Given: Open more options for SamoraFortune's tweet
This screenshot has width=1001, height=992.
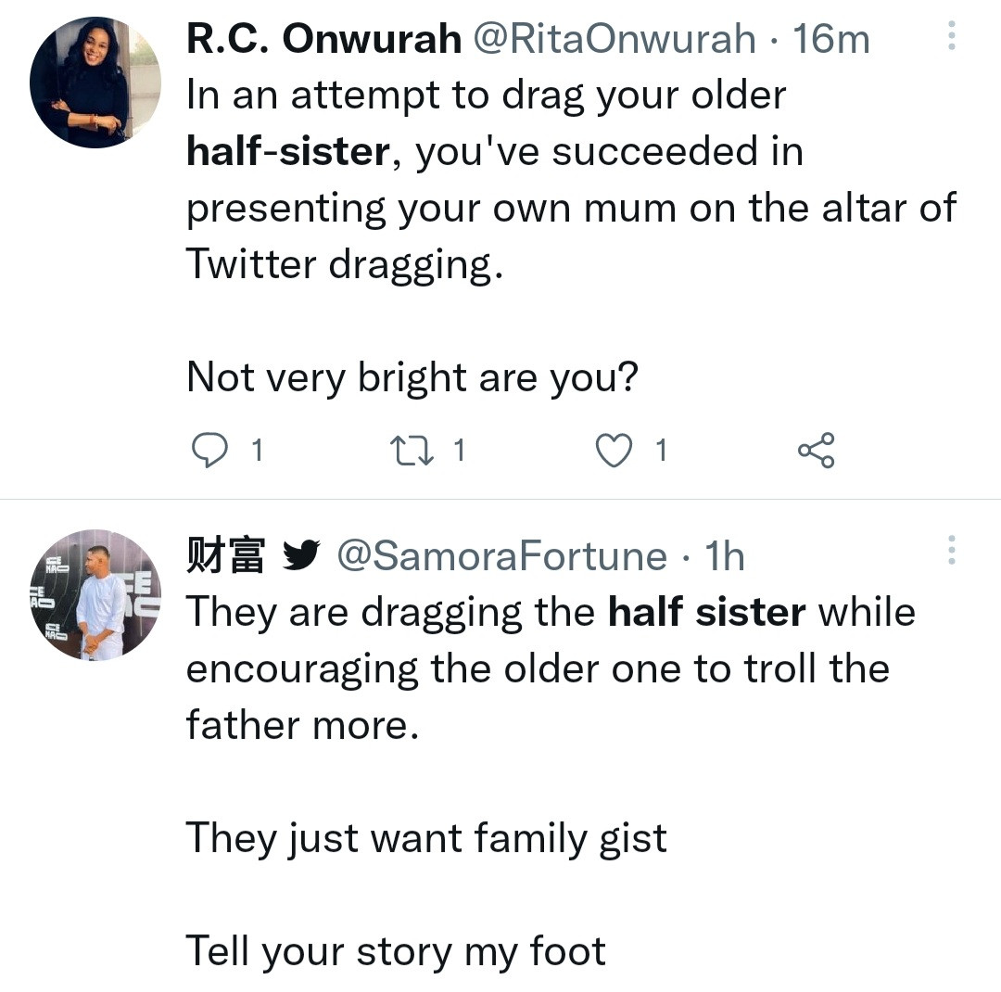Looking at the screenshot, I should [x=951, y=551].
